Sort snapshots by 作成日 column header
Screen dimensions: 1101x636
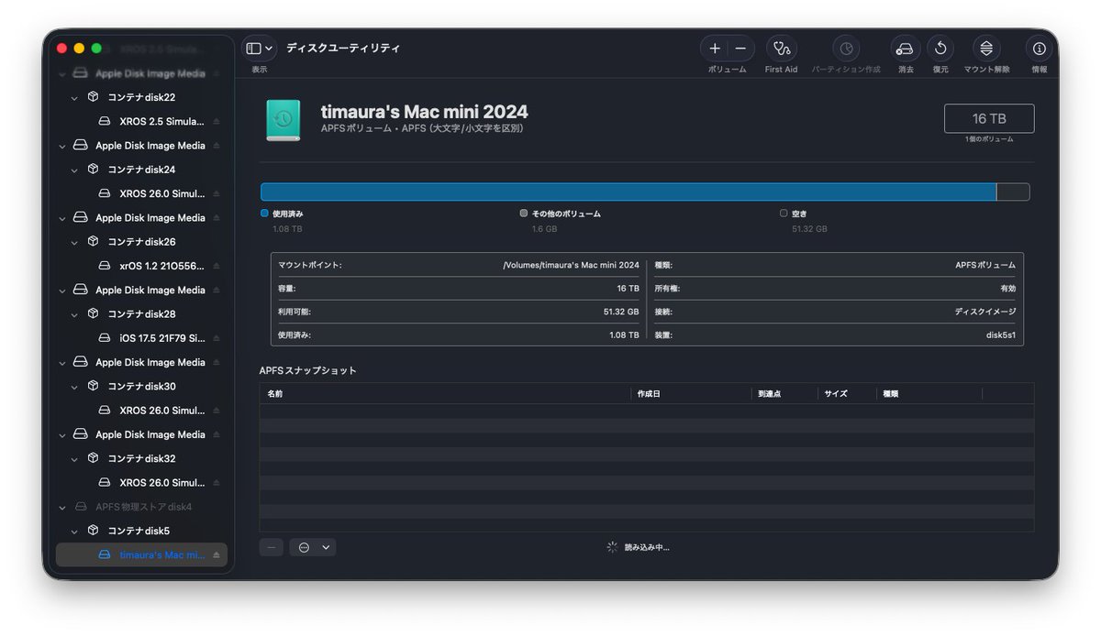point(692,393)
